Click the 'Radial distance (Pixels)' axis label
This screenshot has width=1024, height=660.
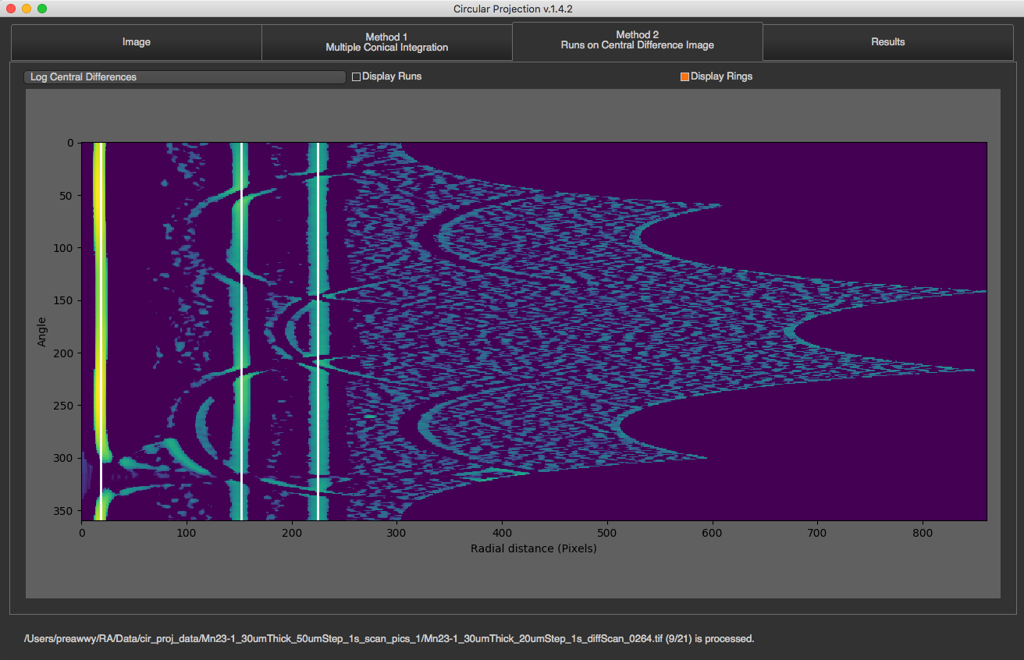[x=533, y=548]
